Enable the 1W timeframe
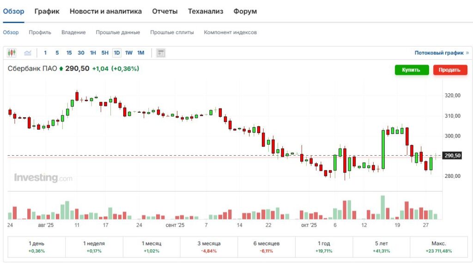 click(x=129, y=53)
